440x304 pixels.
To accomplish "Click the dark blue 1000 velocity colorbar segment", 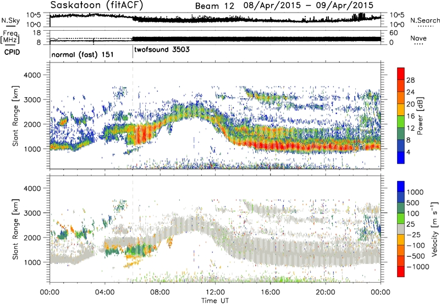I will click(401, 187).
